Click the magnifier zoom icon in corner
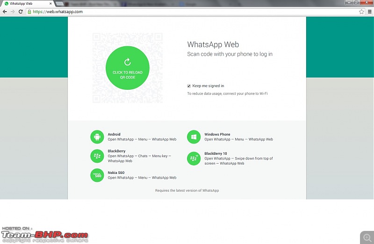Image resolution: width=374 pixels, height=244 pixels. point(367,237)
